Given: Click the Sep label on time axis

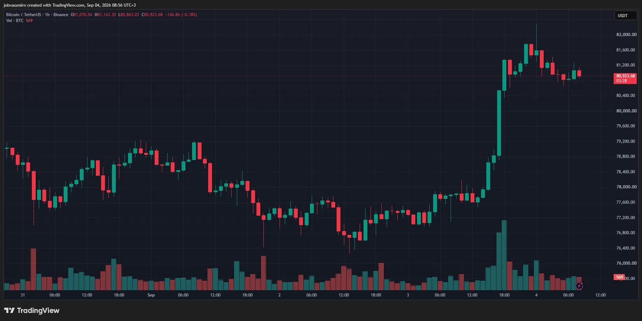Looking at the screenshot, I should [x=151, y=295].
